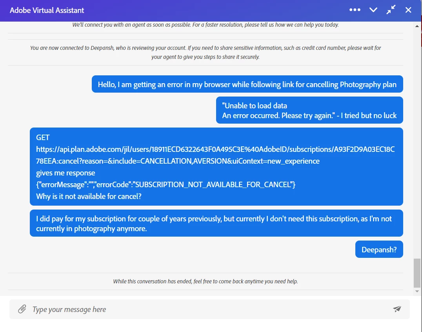Shrink the chat window with the arrows icon
This screenshot has width=422, height=332.
tap(391, 10)
